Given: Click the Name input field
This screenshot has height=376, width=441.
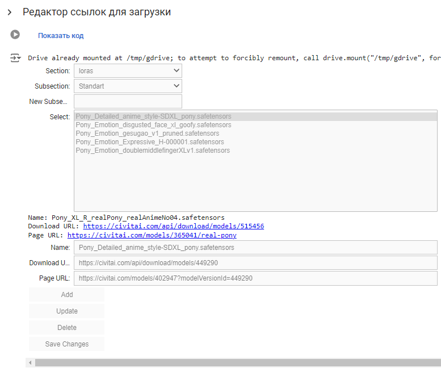Looking at the screenshot, I should [x=255, y=248].
